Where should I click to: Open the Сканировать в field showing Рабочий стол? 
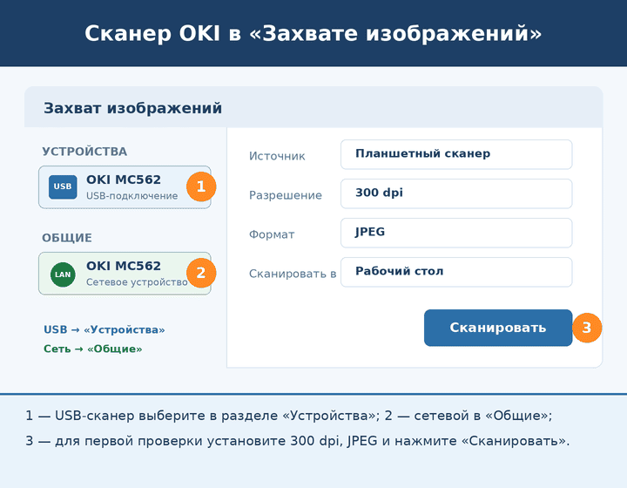456,272
